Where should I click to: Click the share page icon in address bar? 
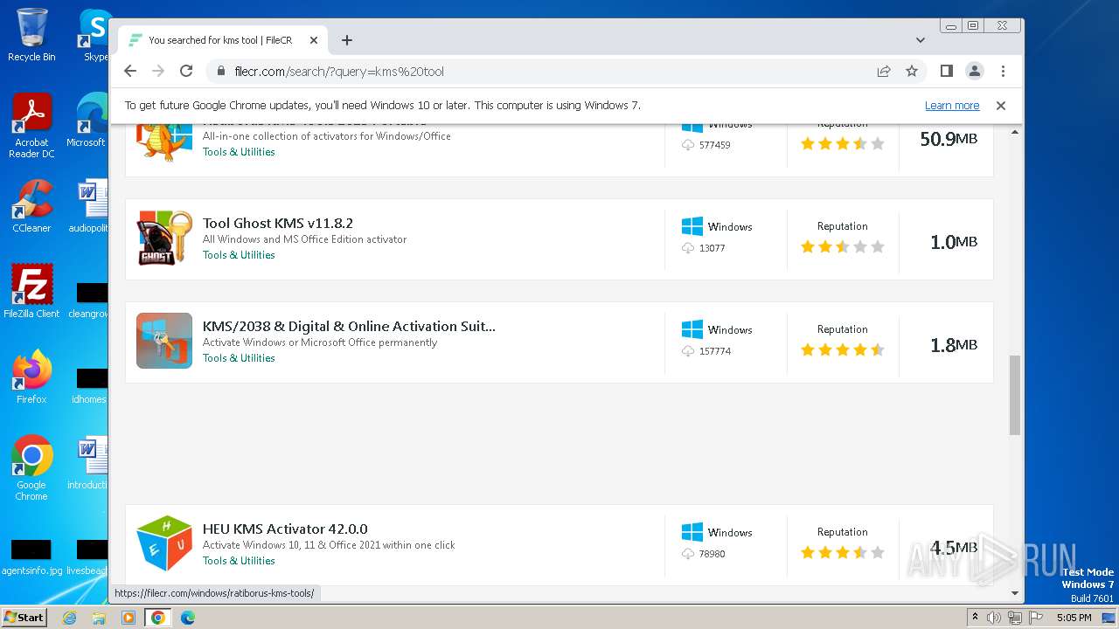click(884, 71)
